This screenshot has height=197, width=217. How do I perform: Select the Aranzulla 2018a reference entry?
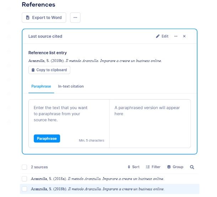(97, 179)
